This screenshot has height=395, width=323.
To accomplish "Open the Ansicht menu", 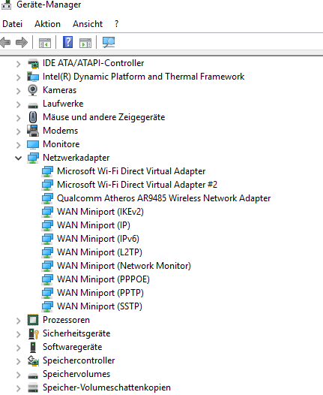I will click(x=88, y=24).
